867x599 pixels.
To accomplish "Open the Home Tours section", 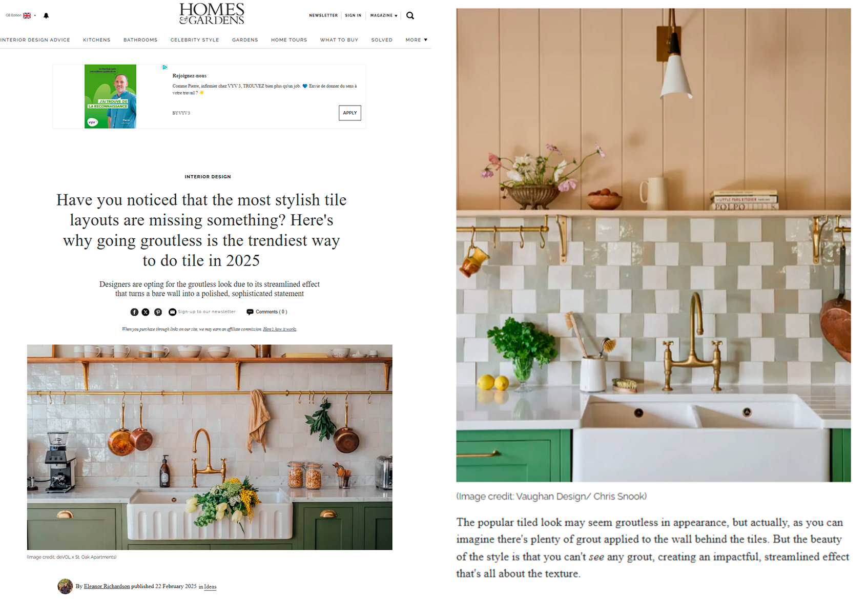I will [289, 40].
